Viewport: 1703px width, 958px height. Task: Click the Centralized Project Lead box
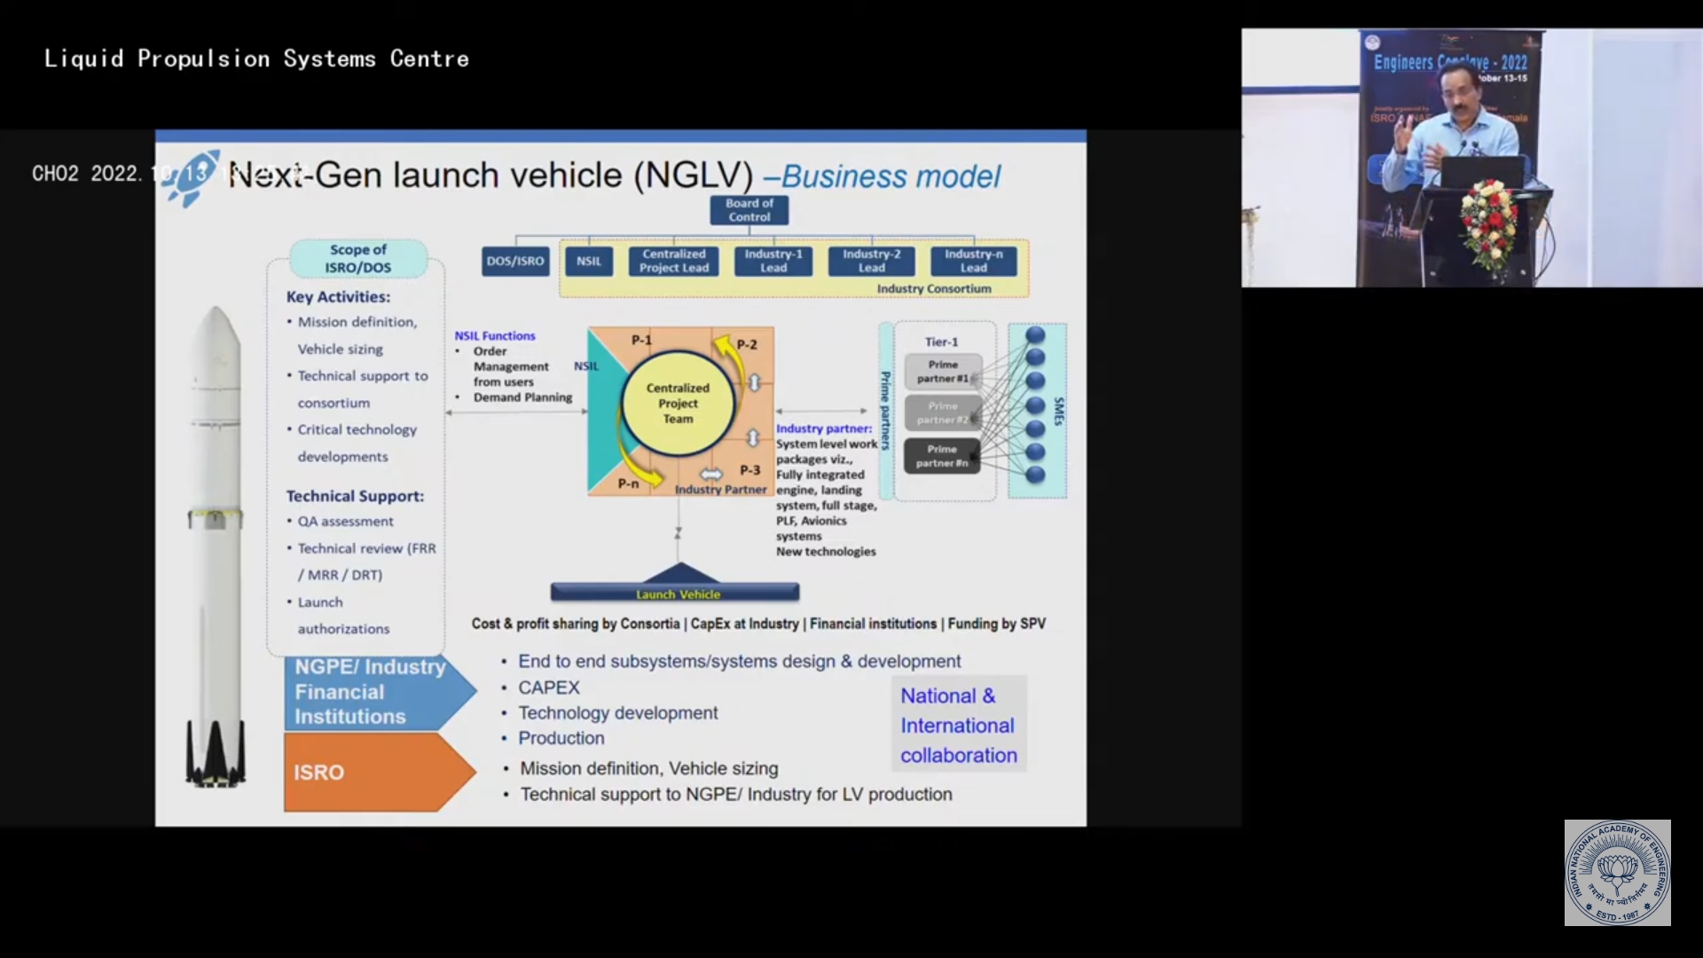pos(674,261)
